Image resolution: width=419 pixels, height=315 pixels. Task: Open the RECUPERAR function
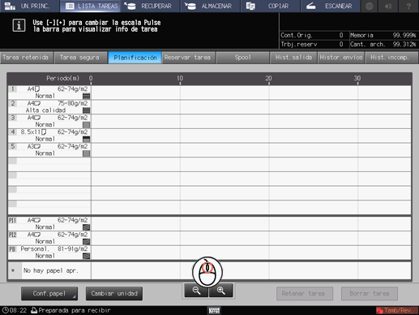(150, 6)
